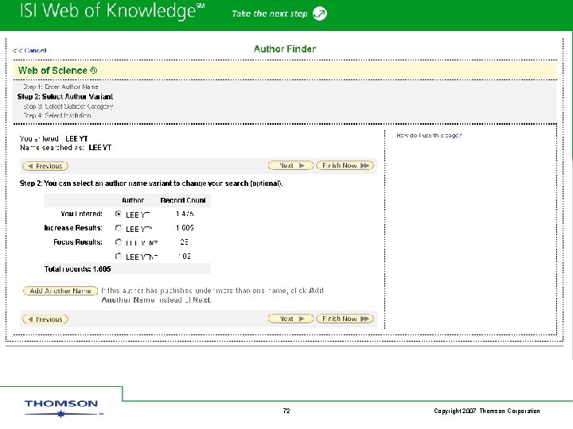Click the 'Step 4: Select Institution' step
Viewport: 573px width, 429px height.
[x=57, y=116]
